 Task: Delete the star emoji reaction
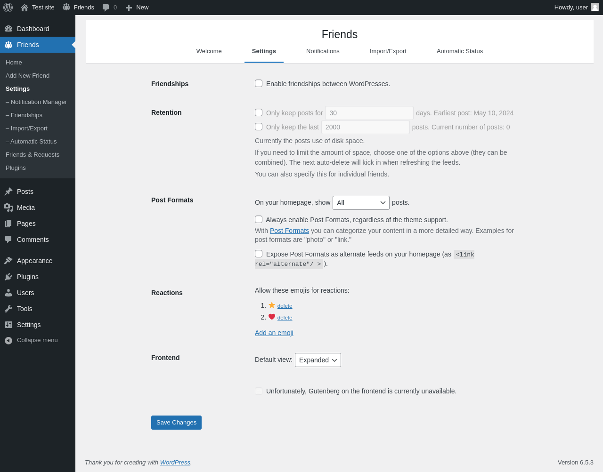click(285, 306)
